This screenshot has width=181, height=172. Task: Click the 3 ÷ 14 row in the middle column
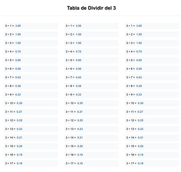click(x=91, y=138)
